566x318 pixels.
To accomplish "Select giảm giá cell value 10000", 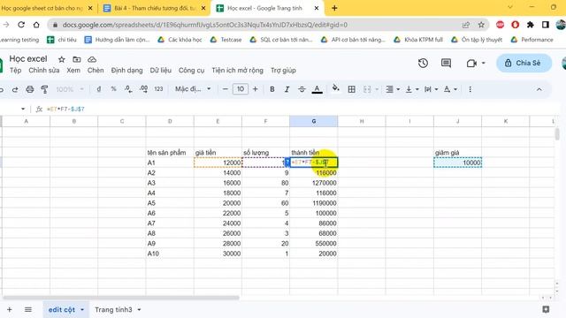I will (458, 163).
